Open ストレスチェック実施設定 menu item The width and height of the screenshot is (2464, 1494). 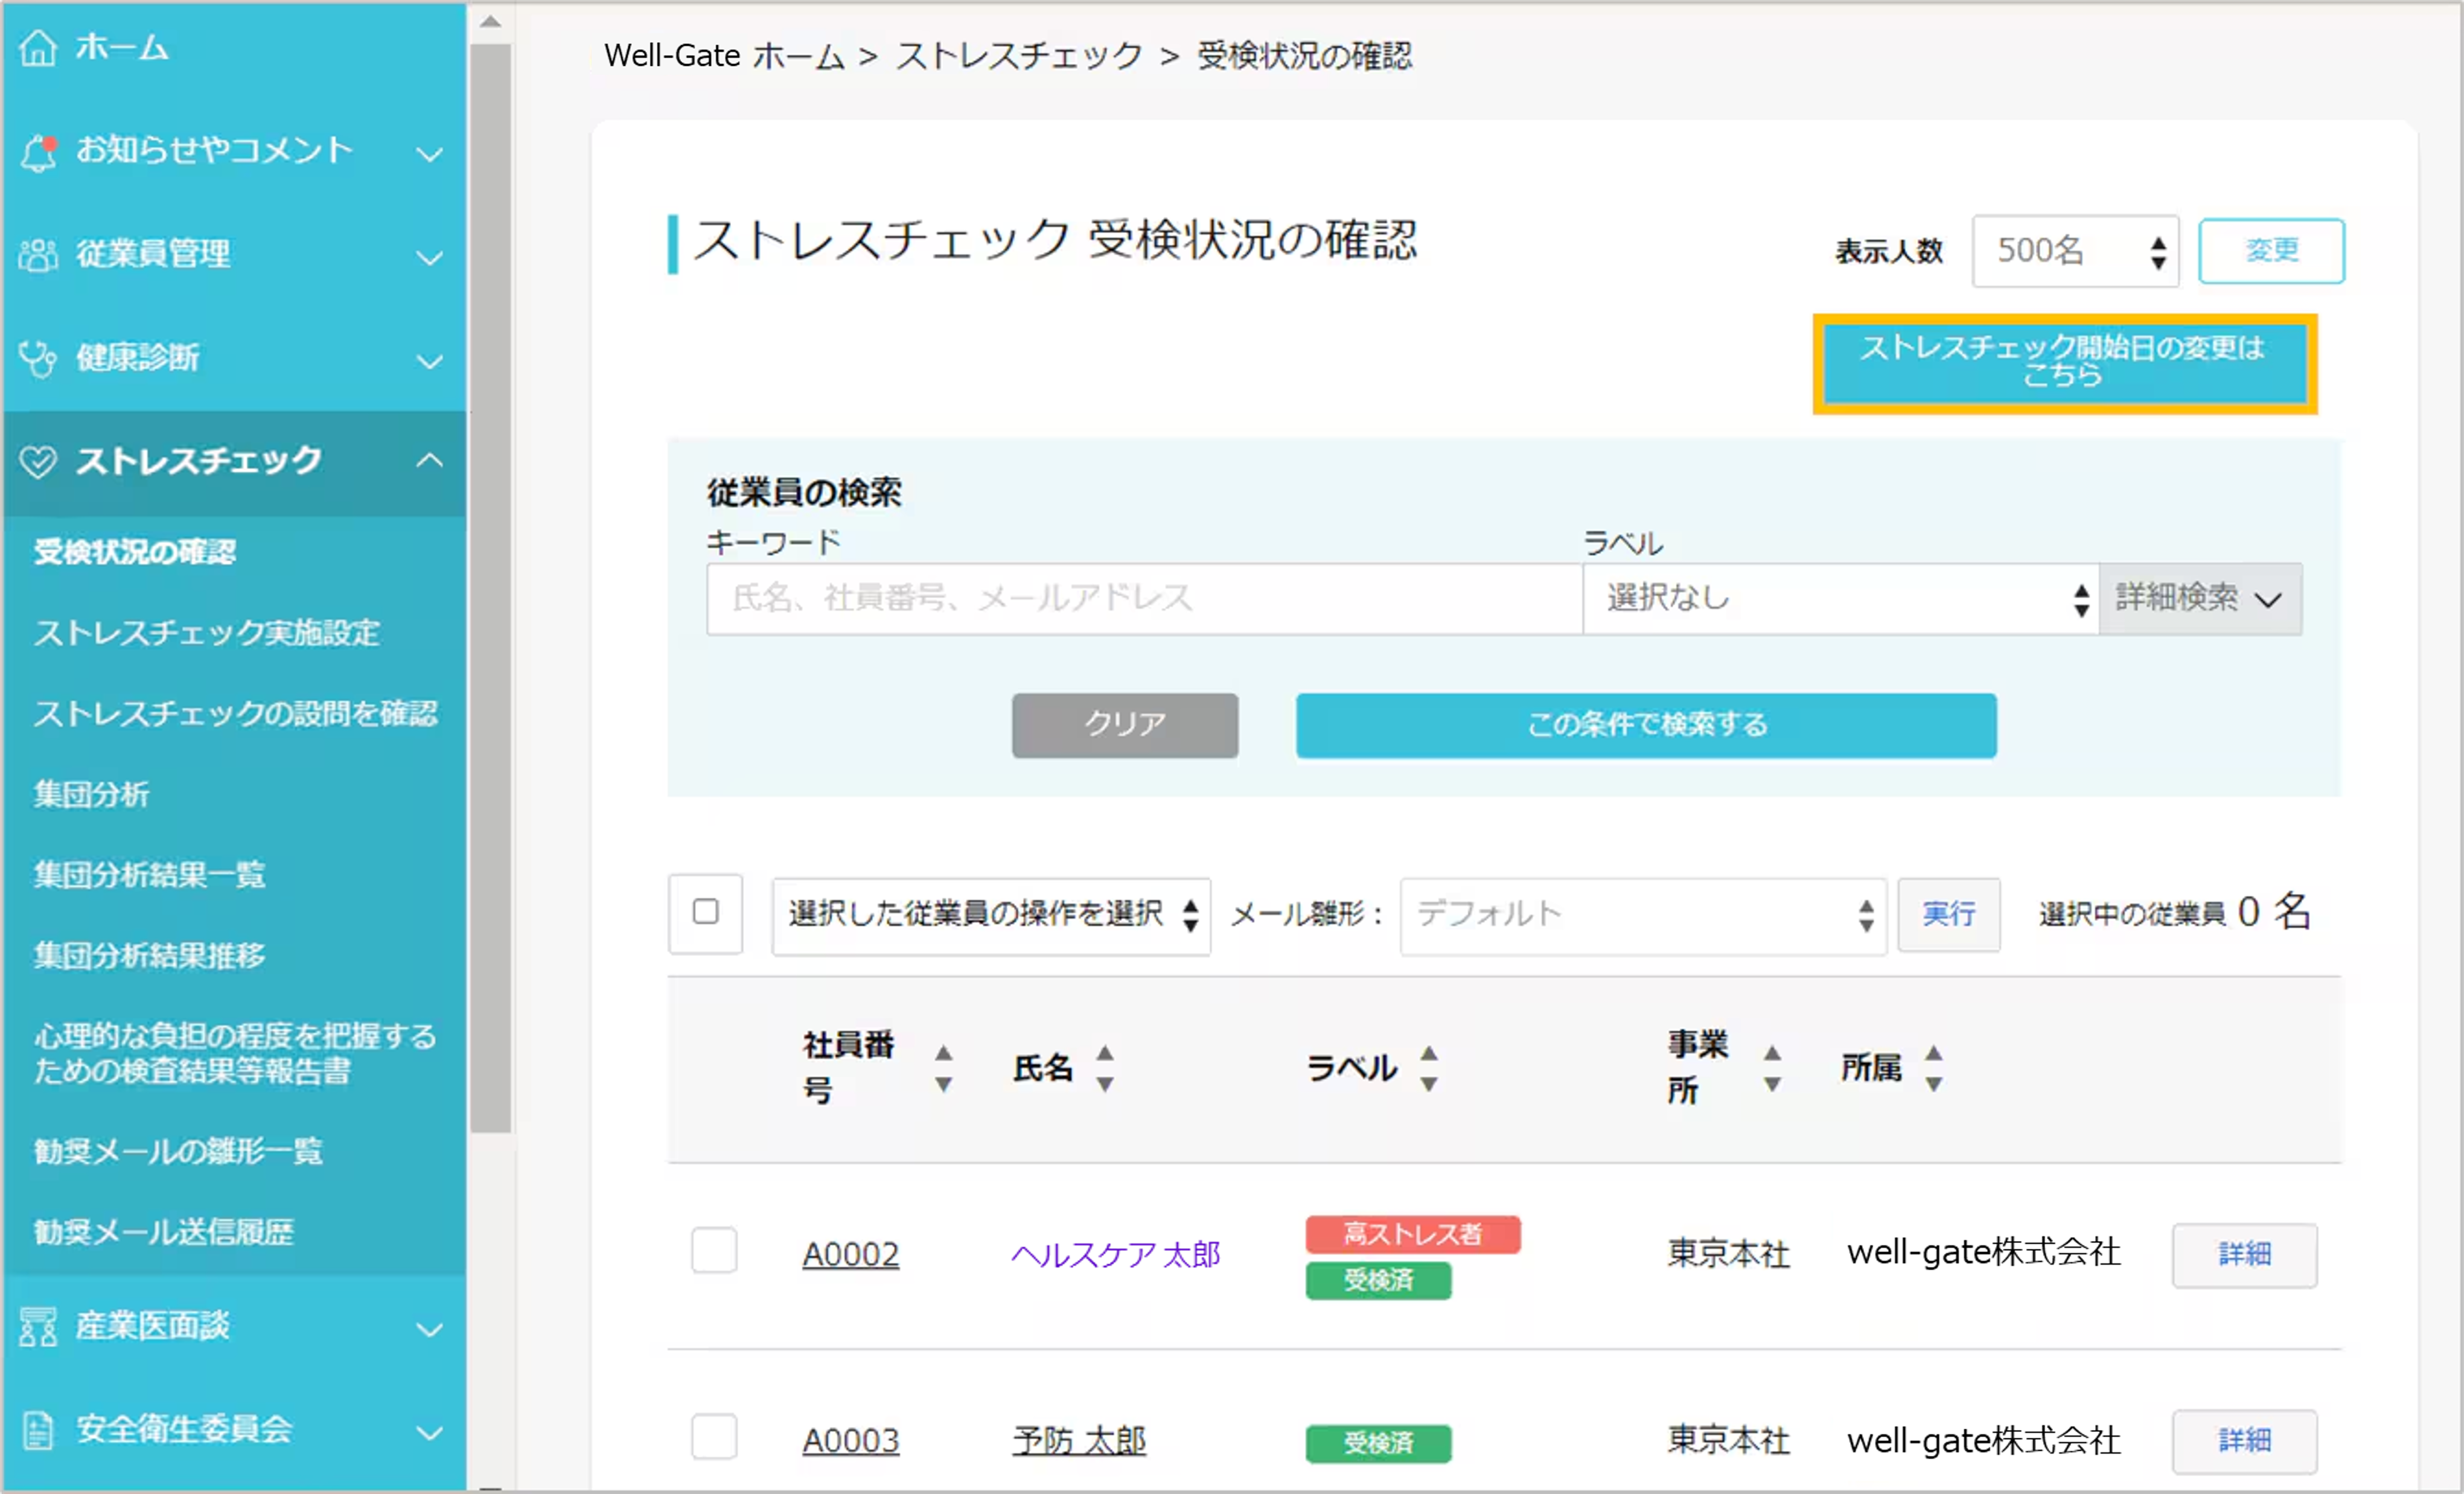point(207,632)
